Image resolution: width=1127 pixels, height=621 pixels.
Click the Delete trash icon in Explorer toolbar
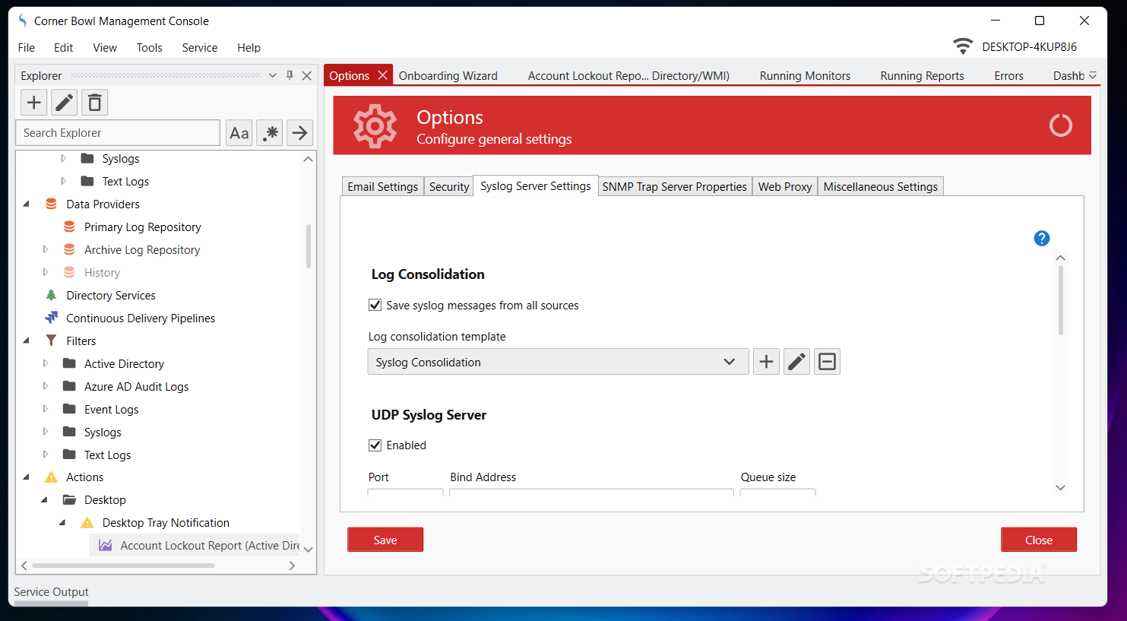point(95,103)
